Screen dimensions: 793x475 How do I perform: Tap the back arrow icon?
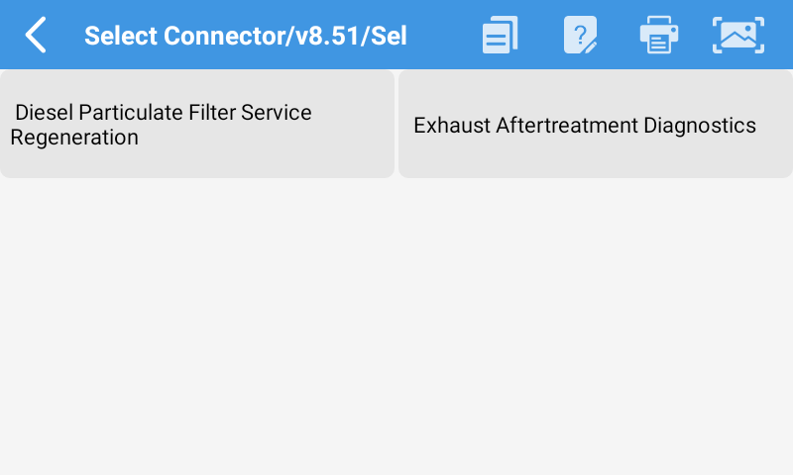(x=36, y=36)
